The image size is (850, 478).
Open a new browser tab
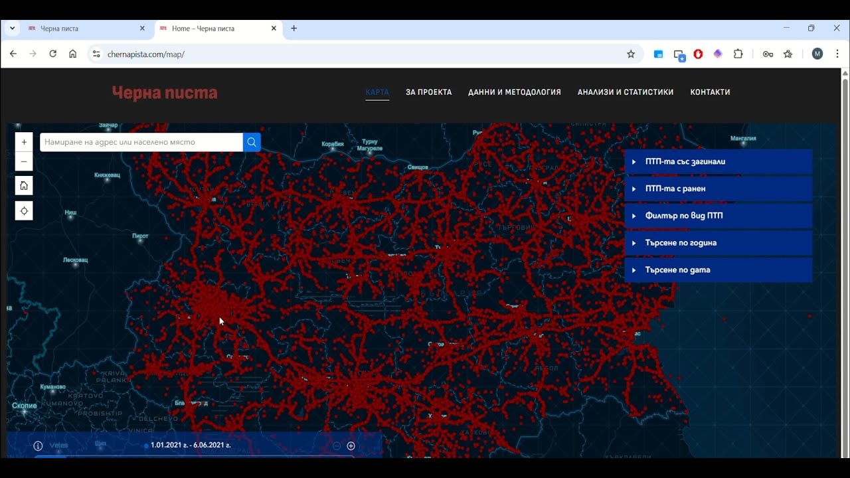(x=294, y=29)
